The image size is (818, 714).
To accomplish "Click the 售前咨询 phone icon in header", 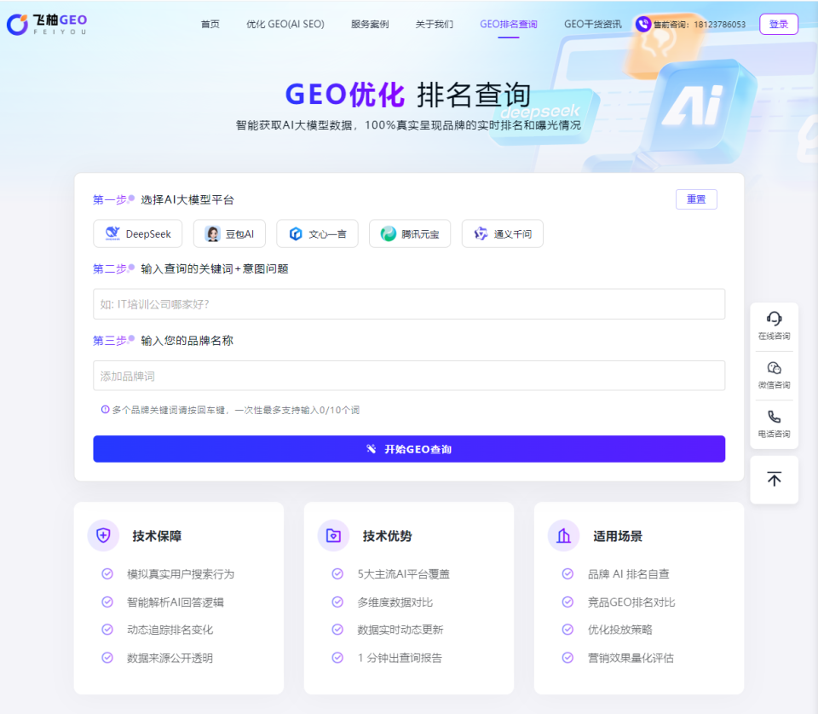I will 644,23.
